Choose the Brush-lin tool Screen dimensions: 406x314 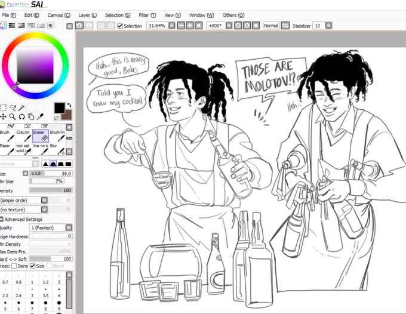(57, 136)
